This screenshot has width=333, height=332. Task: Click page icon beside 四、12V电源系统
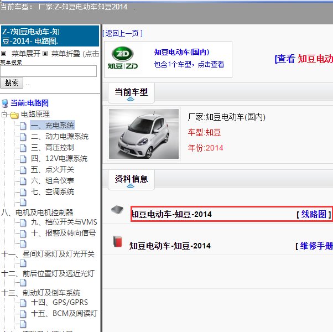(23, 159)
